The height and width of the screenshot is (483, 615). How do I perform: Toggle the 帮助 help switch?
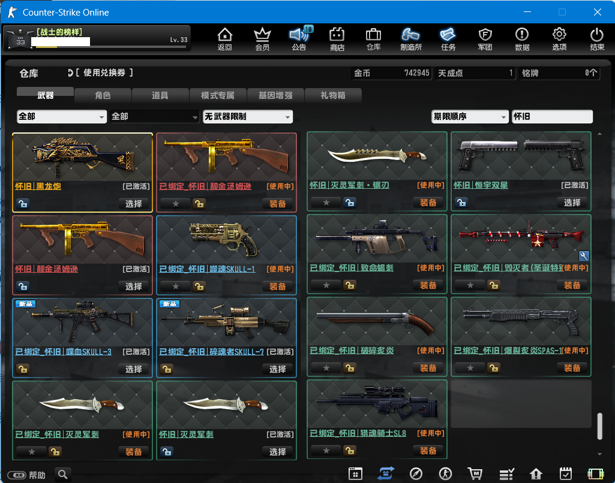[x=16, y=475]
